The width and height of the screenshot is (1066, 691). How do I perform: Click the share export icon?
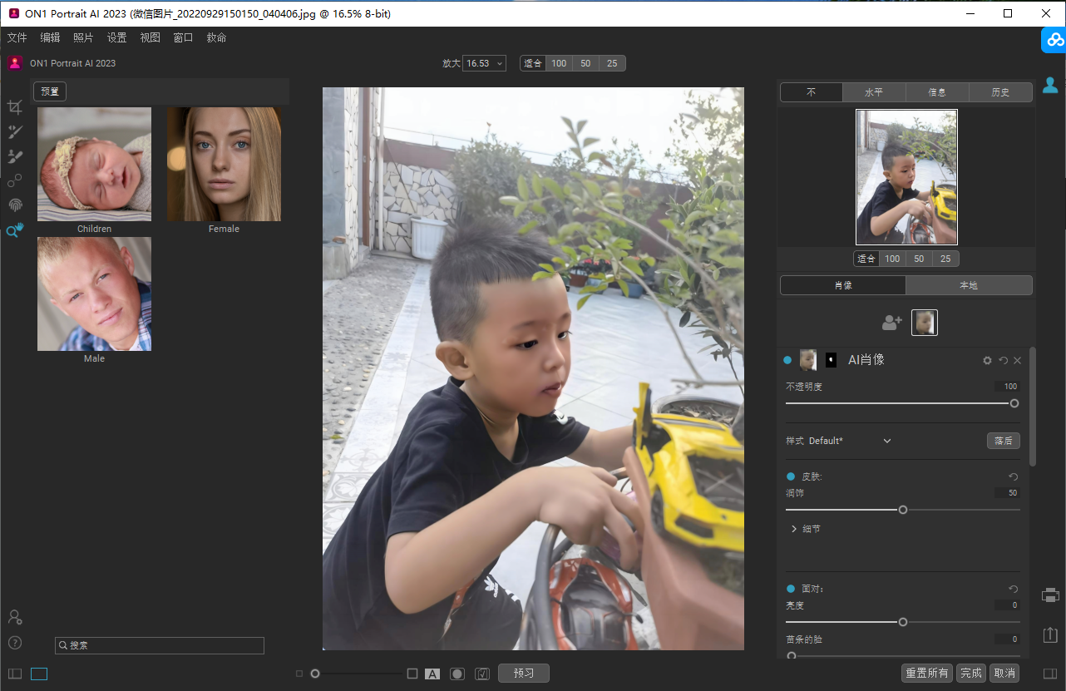pos(1050,634)
